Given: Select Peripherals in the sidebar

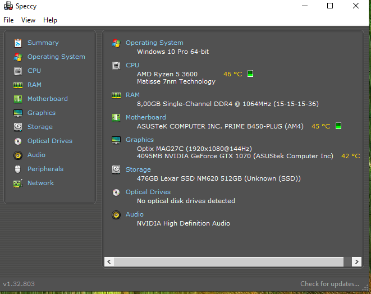Looking at the screenshot, I should point(45,169).
